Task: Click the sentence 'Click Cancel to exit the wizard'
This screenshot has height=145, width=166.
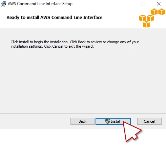Action: [x=69, y=46]
